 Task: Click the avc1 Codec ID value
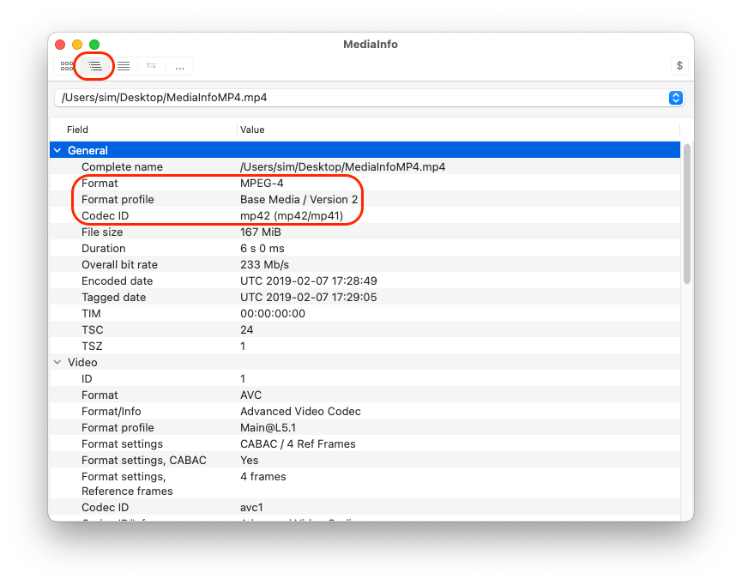pyautogui.click(x=251, y=508)
